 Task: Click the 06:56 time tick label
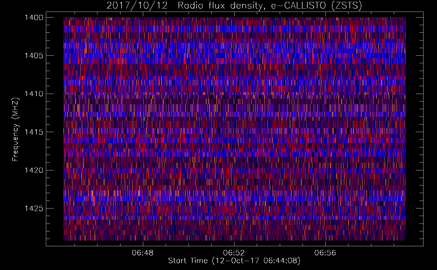click(x=325, y=253)
